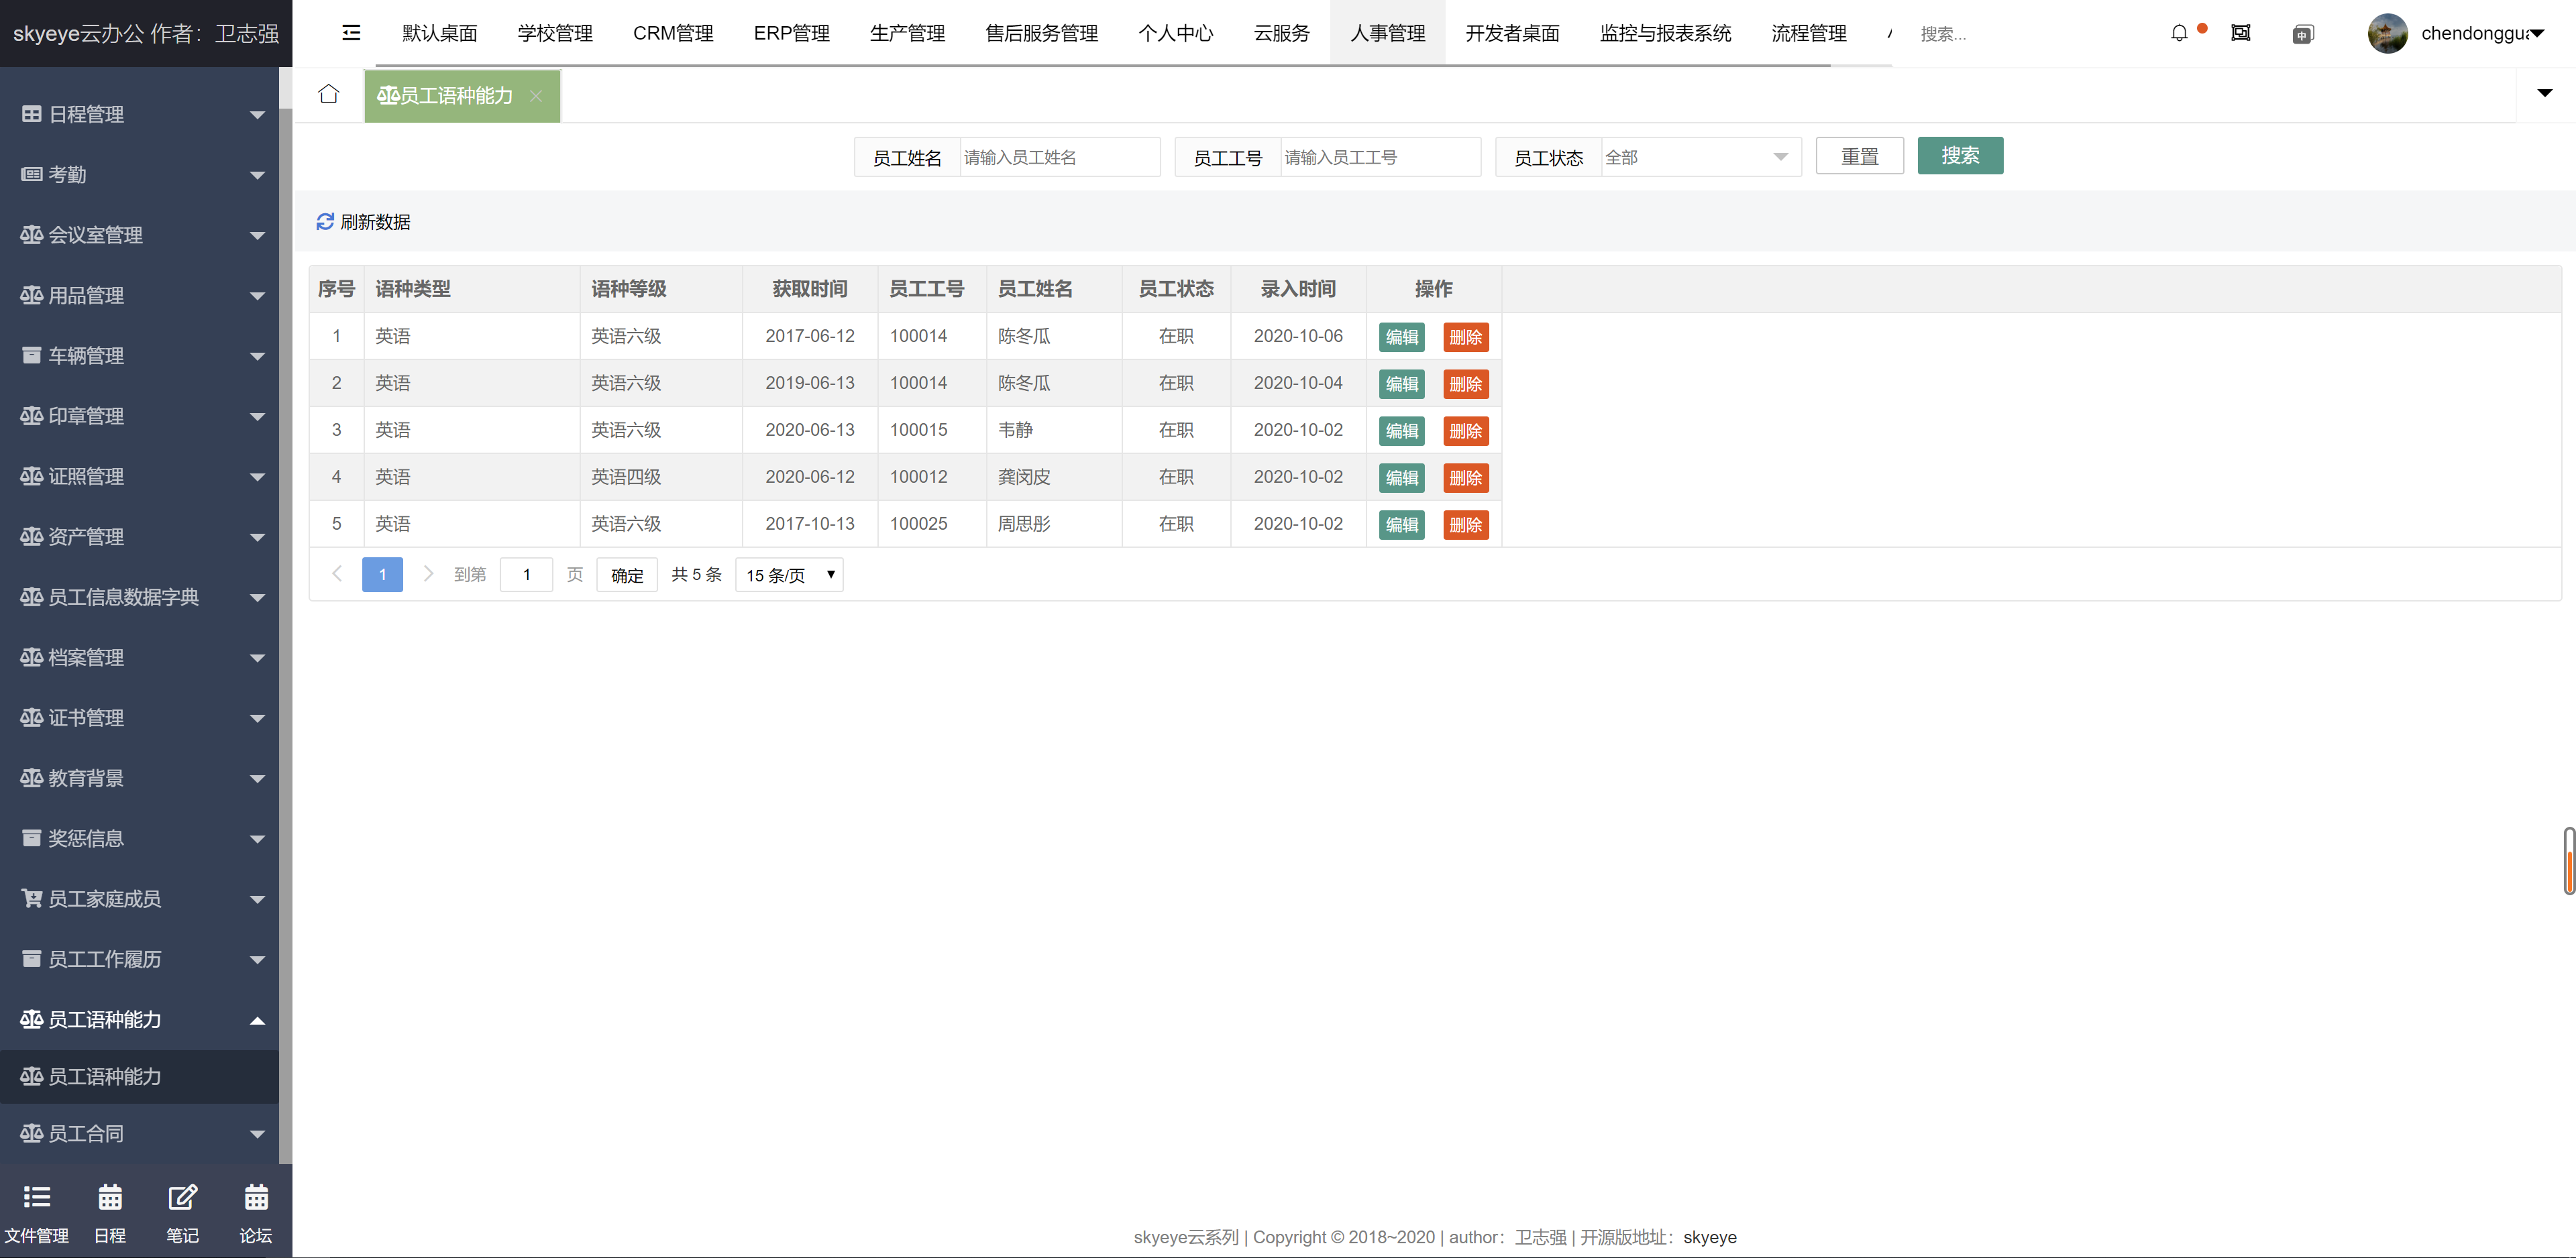
Task: Click the 获取时间 column header
Action: tap(809, 289)
